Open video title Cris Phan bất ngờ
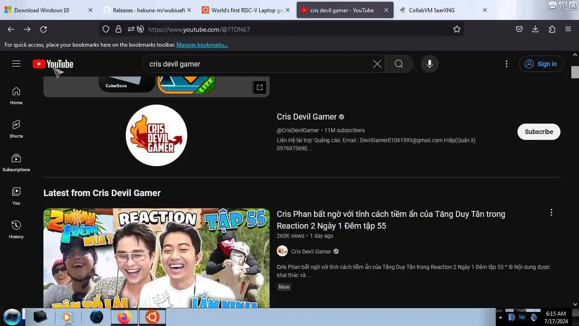The image size is (579, 326). 391,220
